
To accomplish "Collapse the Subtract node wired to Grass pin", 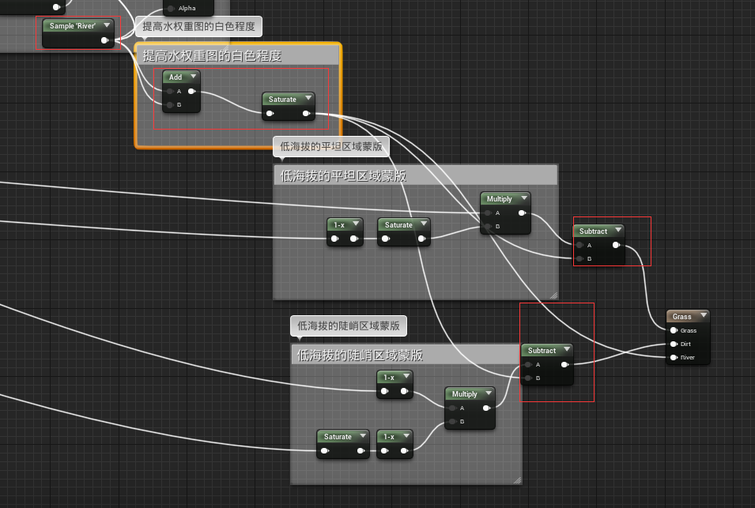I will pos(618,230).
